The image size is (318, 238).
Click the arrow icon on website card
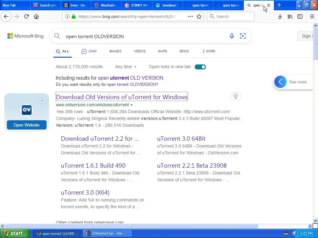click(x=41, y=101)
